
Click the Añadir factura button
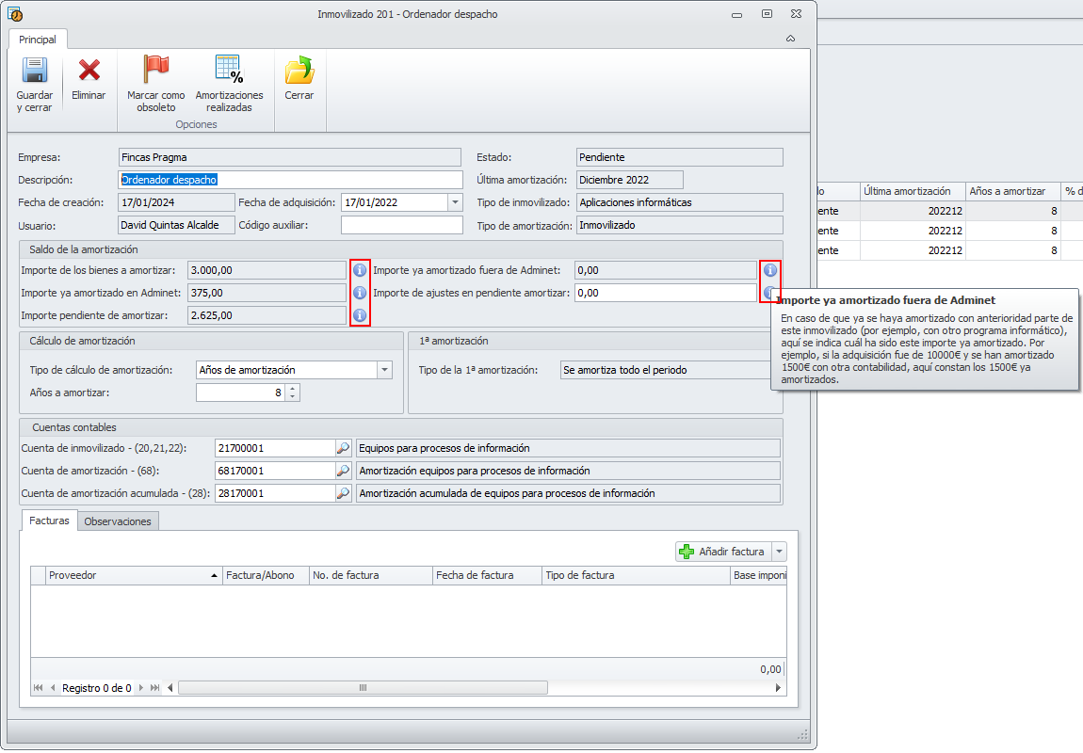723,553
